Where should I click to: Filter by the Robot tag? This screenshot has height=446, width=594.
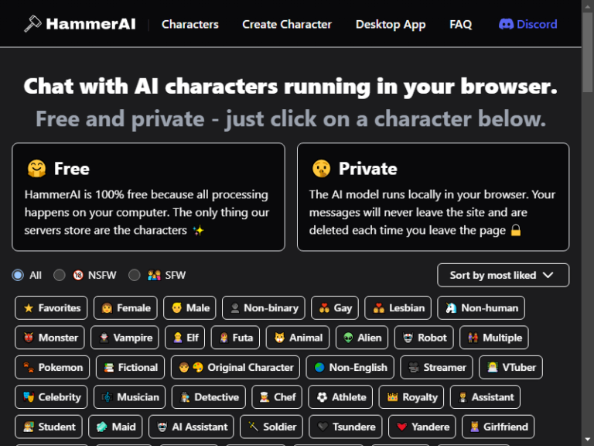click(x=424, y=338)
